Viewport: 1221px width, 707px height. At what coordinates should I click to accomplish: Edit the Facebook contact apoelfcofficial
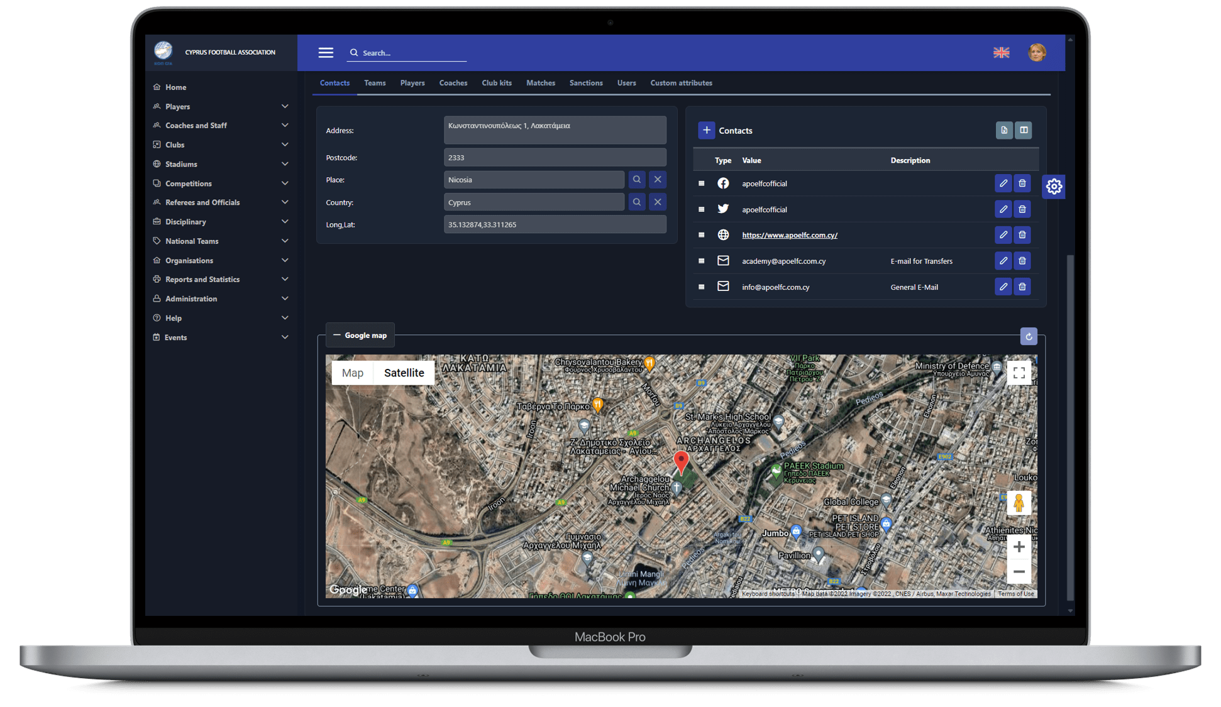(1002, 183)
